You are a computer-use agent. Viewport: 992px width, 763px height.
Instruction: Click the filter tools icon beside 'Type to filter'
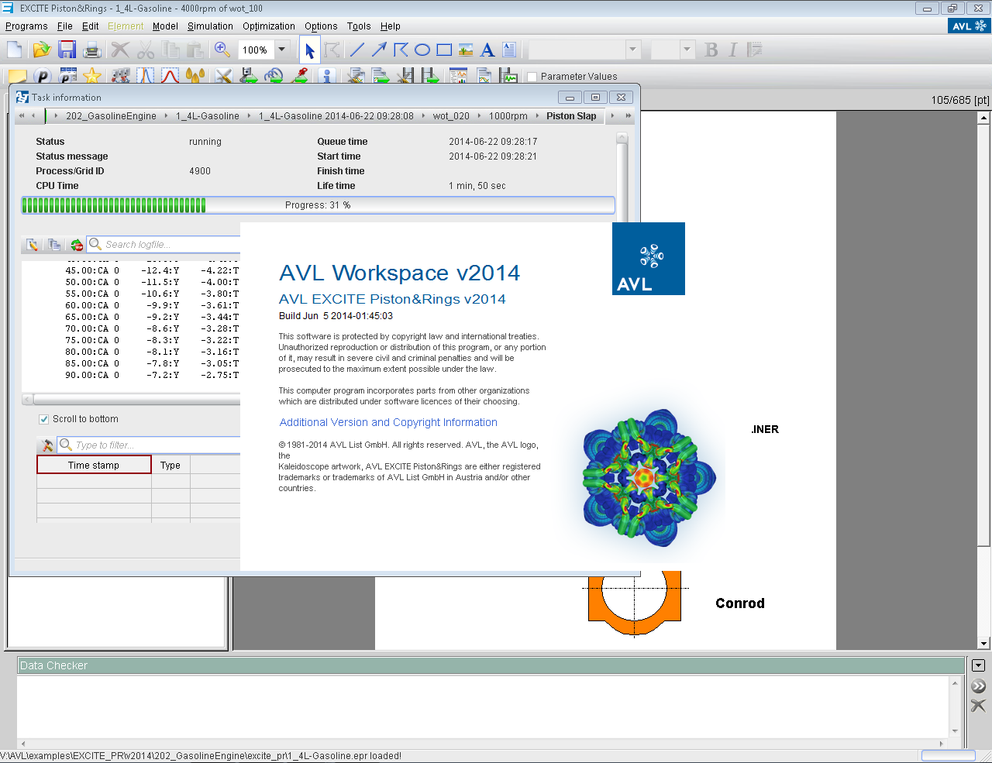[47, 445]
